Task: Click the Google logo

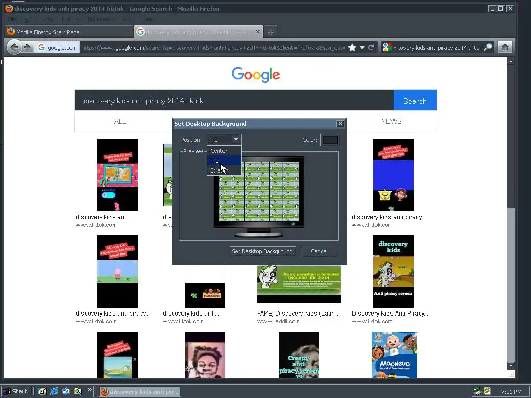Action: (x=256, y=75)
